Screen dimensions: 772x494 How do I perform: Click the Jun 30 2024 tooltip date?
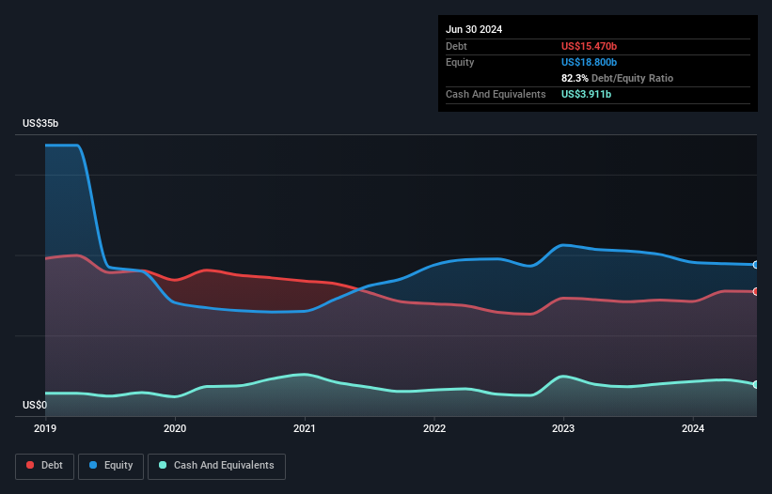pyautogui.click(x=474, y=29)
